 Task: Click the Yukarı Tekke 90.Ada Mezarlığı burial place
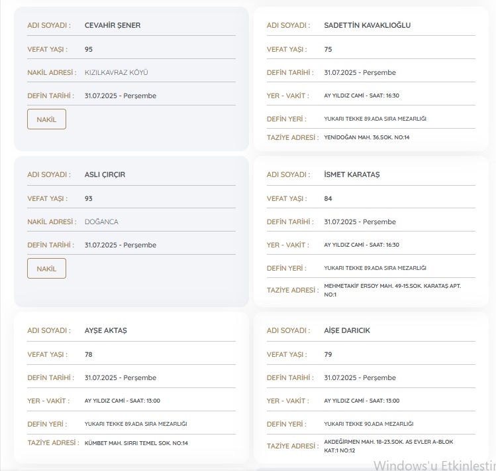click(x=368, y=424)
